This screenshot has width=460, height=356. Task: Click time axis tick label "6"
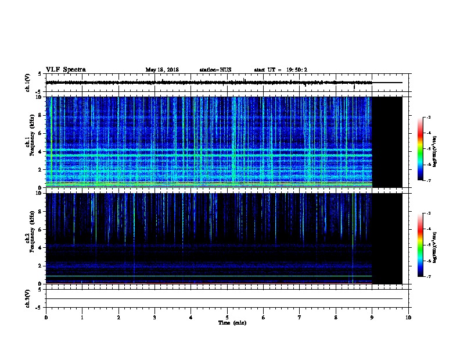263,317
